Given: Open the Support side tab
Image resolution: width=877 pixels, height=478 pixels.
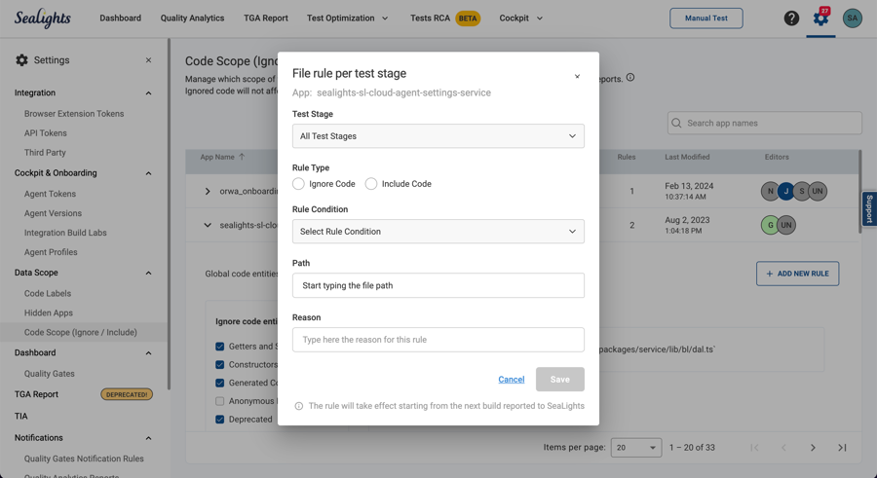Looking at the screenshot, I should 868,208.
